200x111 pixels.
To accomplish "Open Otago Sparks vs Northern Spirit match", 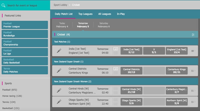I will pyautogui.click(x=79, y=102).
